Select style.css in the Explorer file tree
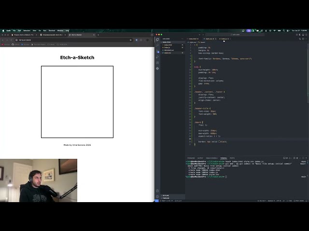Screen dimensions: 309x231 pyautogui.click(x=173, y=53)
